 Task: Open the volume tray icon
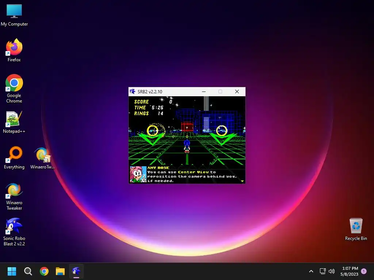332,271
